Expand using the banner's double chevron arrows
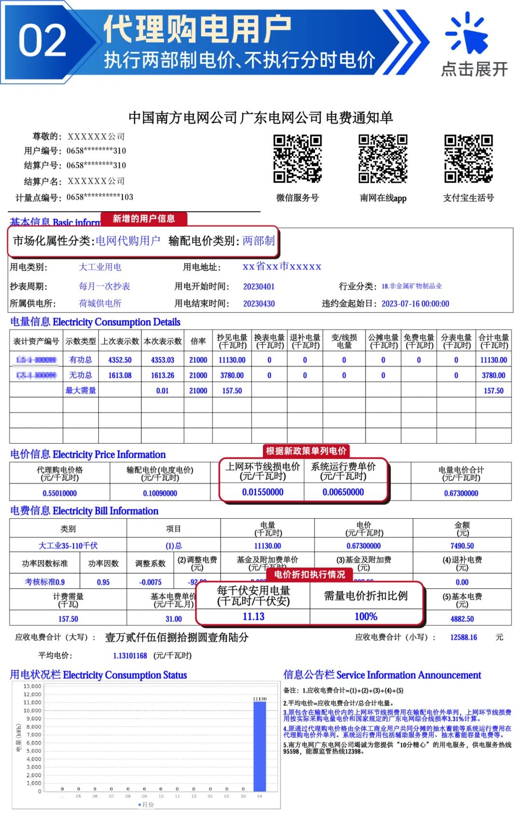Viewport: 521px width, 839px height. point(406,42)
